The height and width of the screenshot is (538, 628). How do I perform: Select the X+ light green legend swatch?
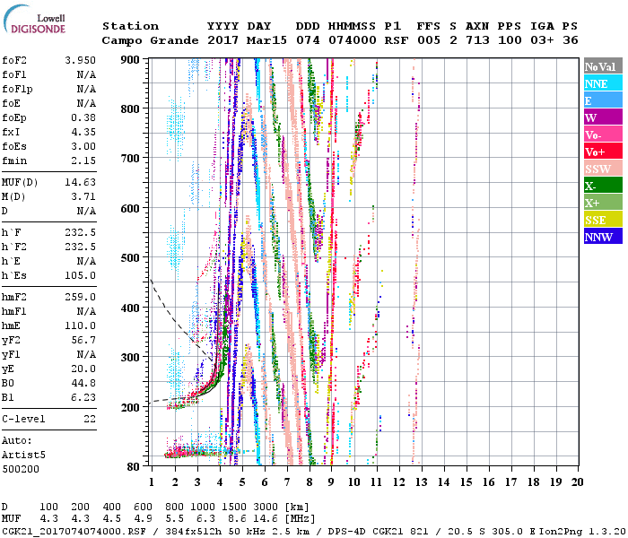pos(599,203)
